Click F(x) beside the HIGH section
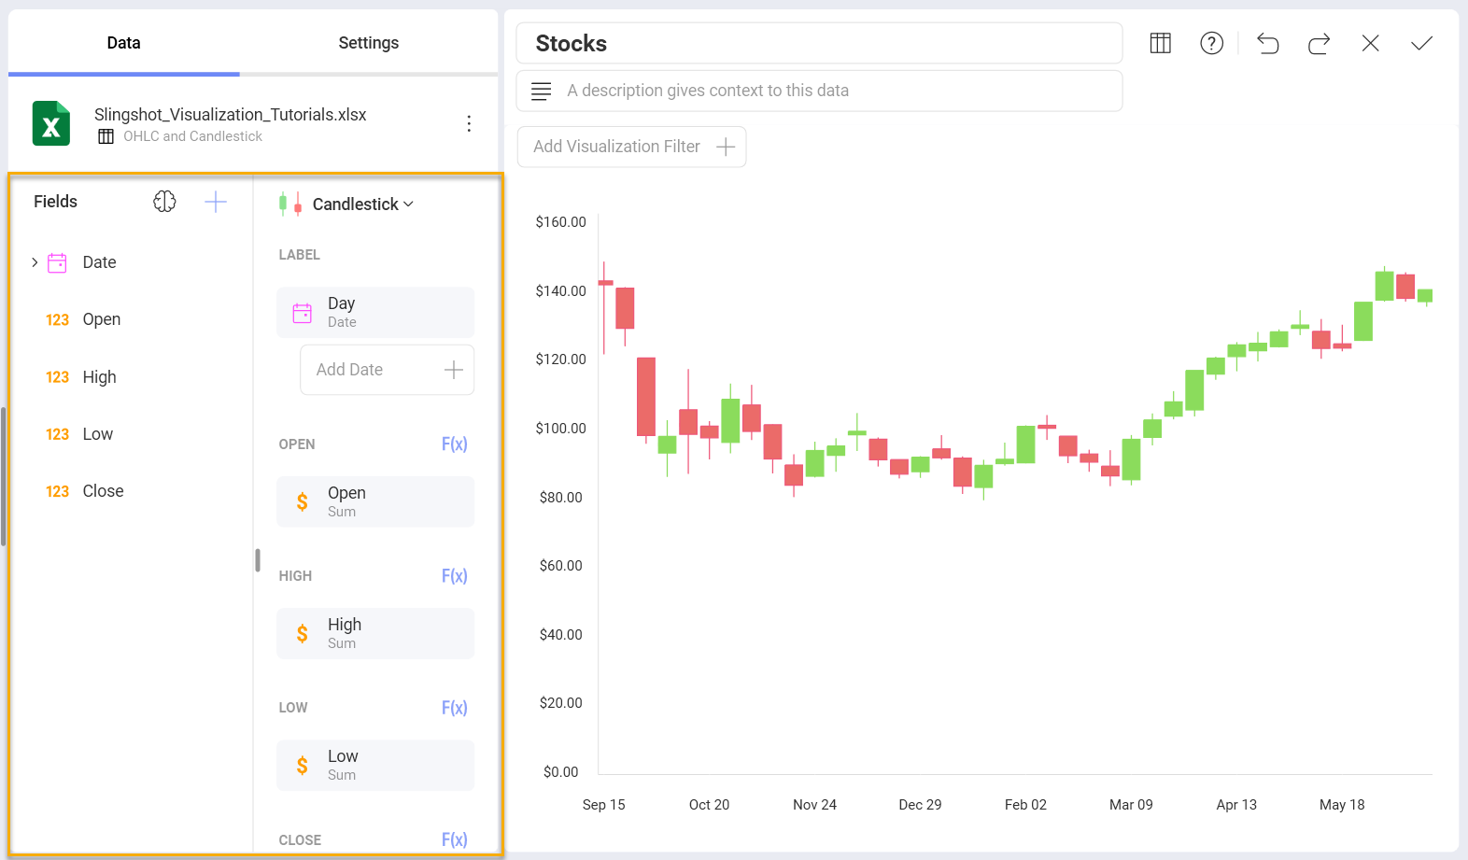 tap(454, 576)
